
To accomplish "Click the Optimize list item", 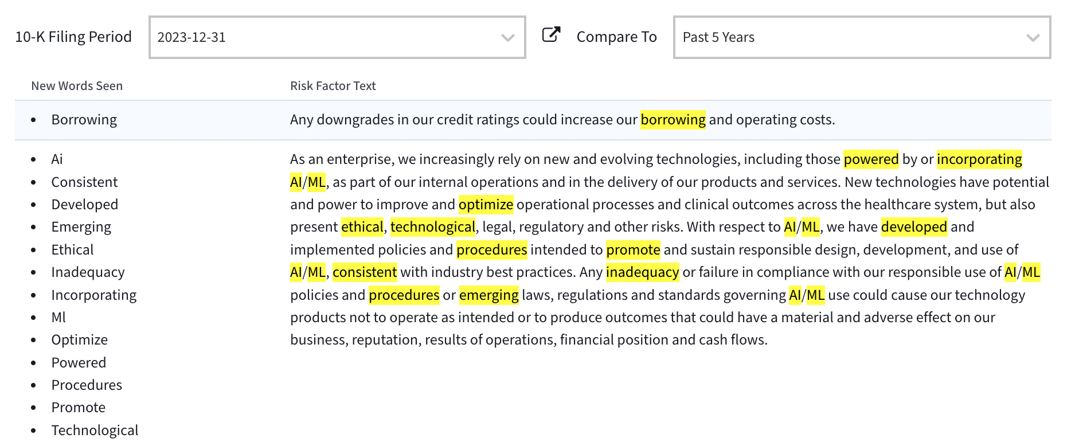I will coord(79,340).
